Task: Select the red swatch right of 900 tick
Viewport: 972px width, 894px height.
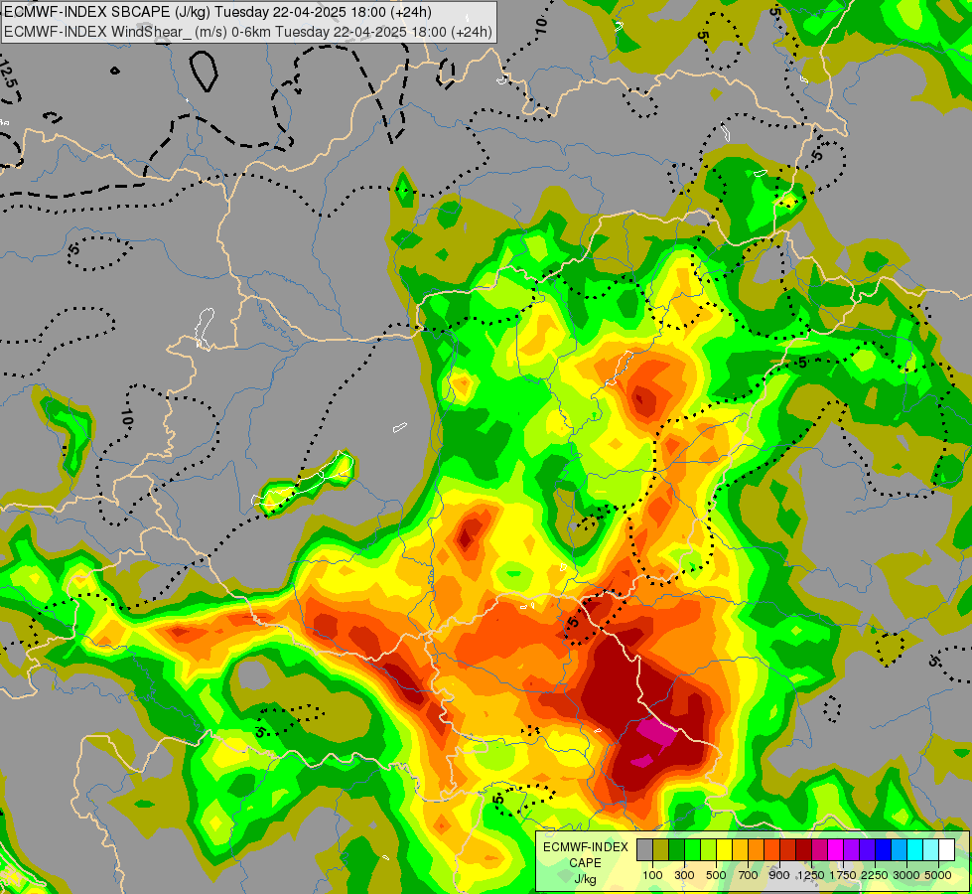Action: (x=788, y=849)
